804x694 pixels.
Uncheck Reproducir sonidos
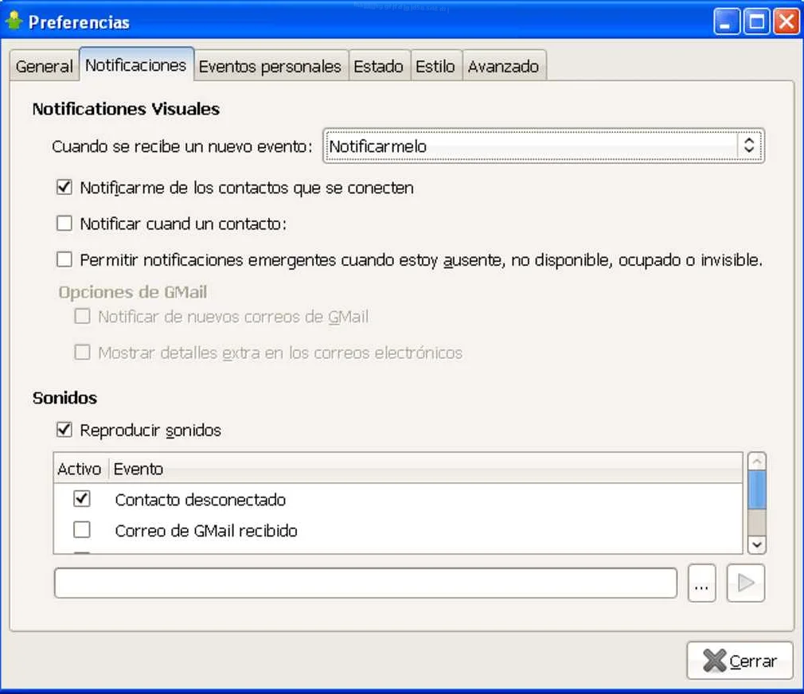coord(64,431)
